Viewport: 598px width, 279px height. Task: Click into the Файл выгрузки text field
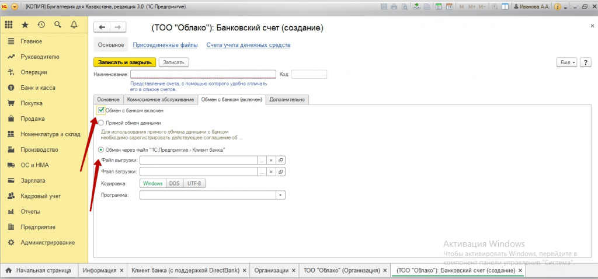[x=199, y=161]
